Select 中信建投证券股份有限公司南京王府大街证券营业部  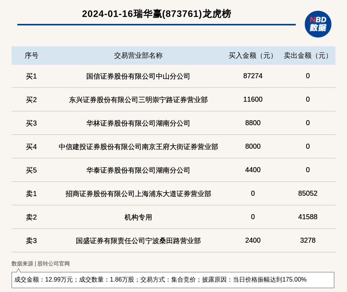tap(138, 147)
